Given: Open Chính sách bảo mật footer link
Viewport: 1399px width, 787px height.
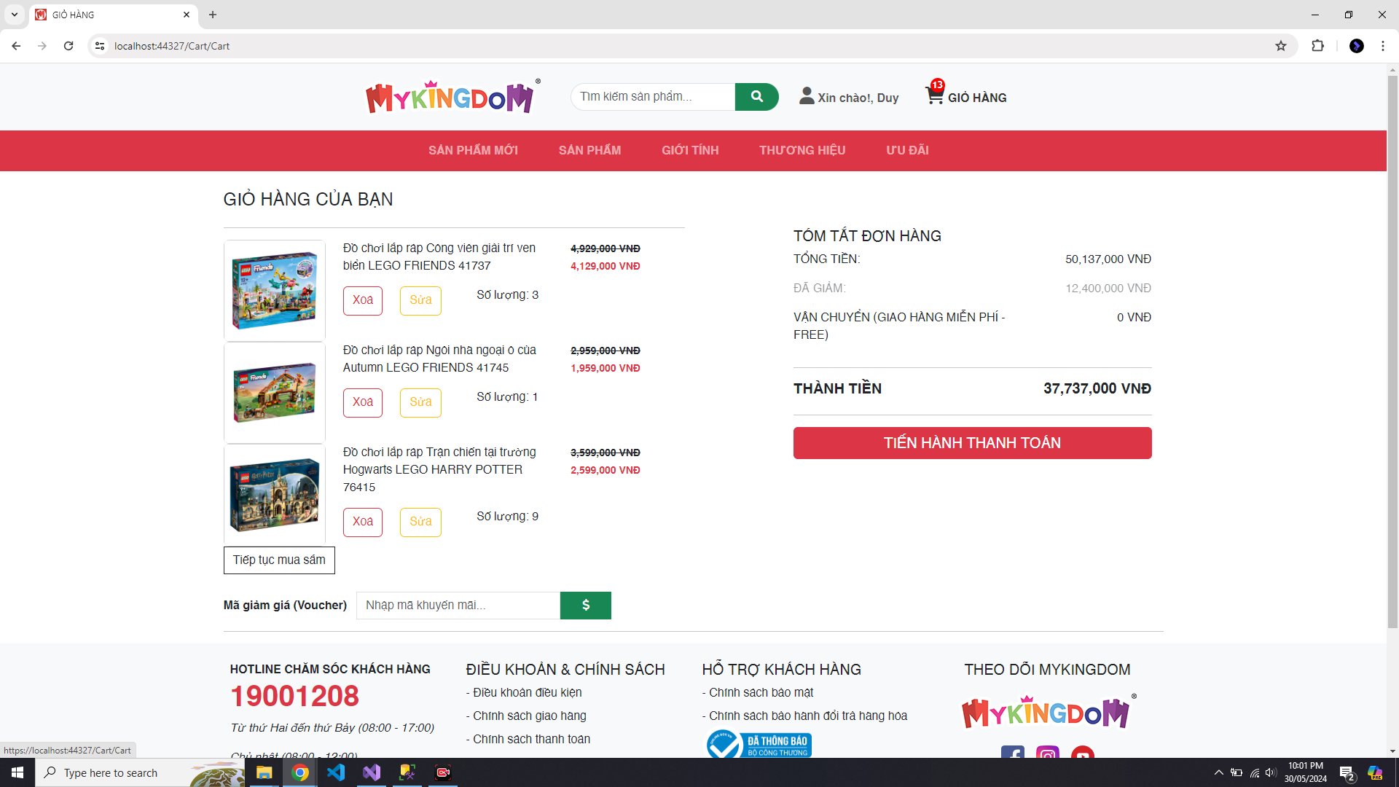Looking at the screenshot, I should pos(761,692).
